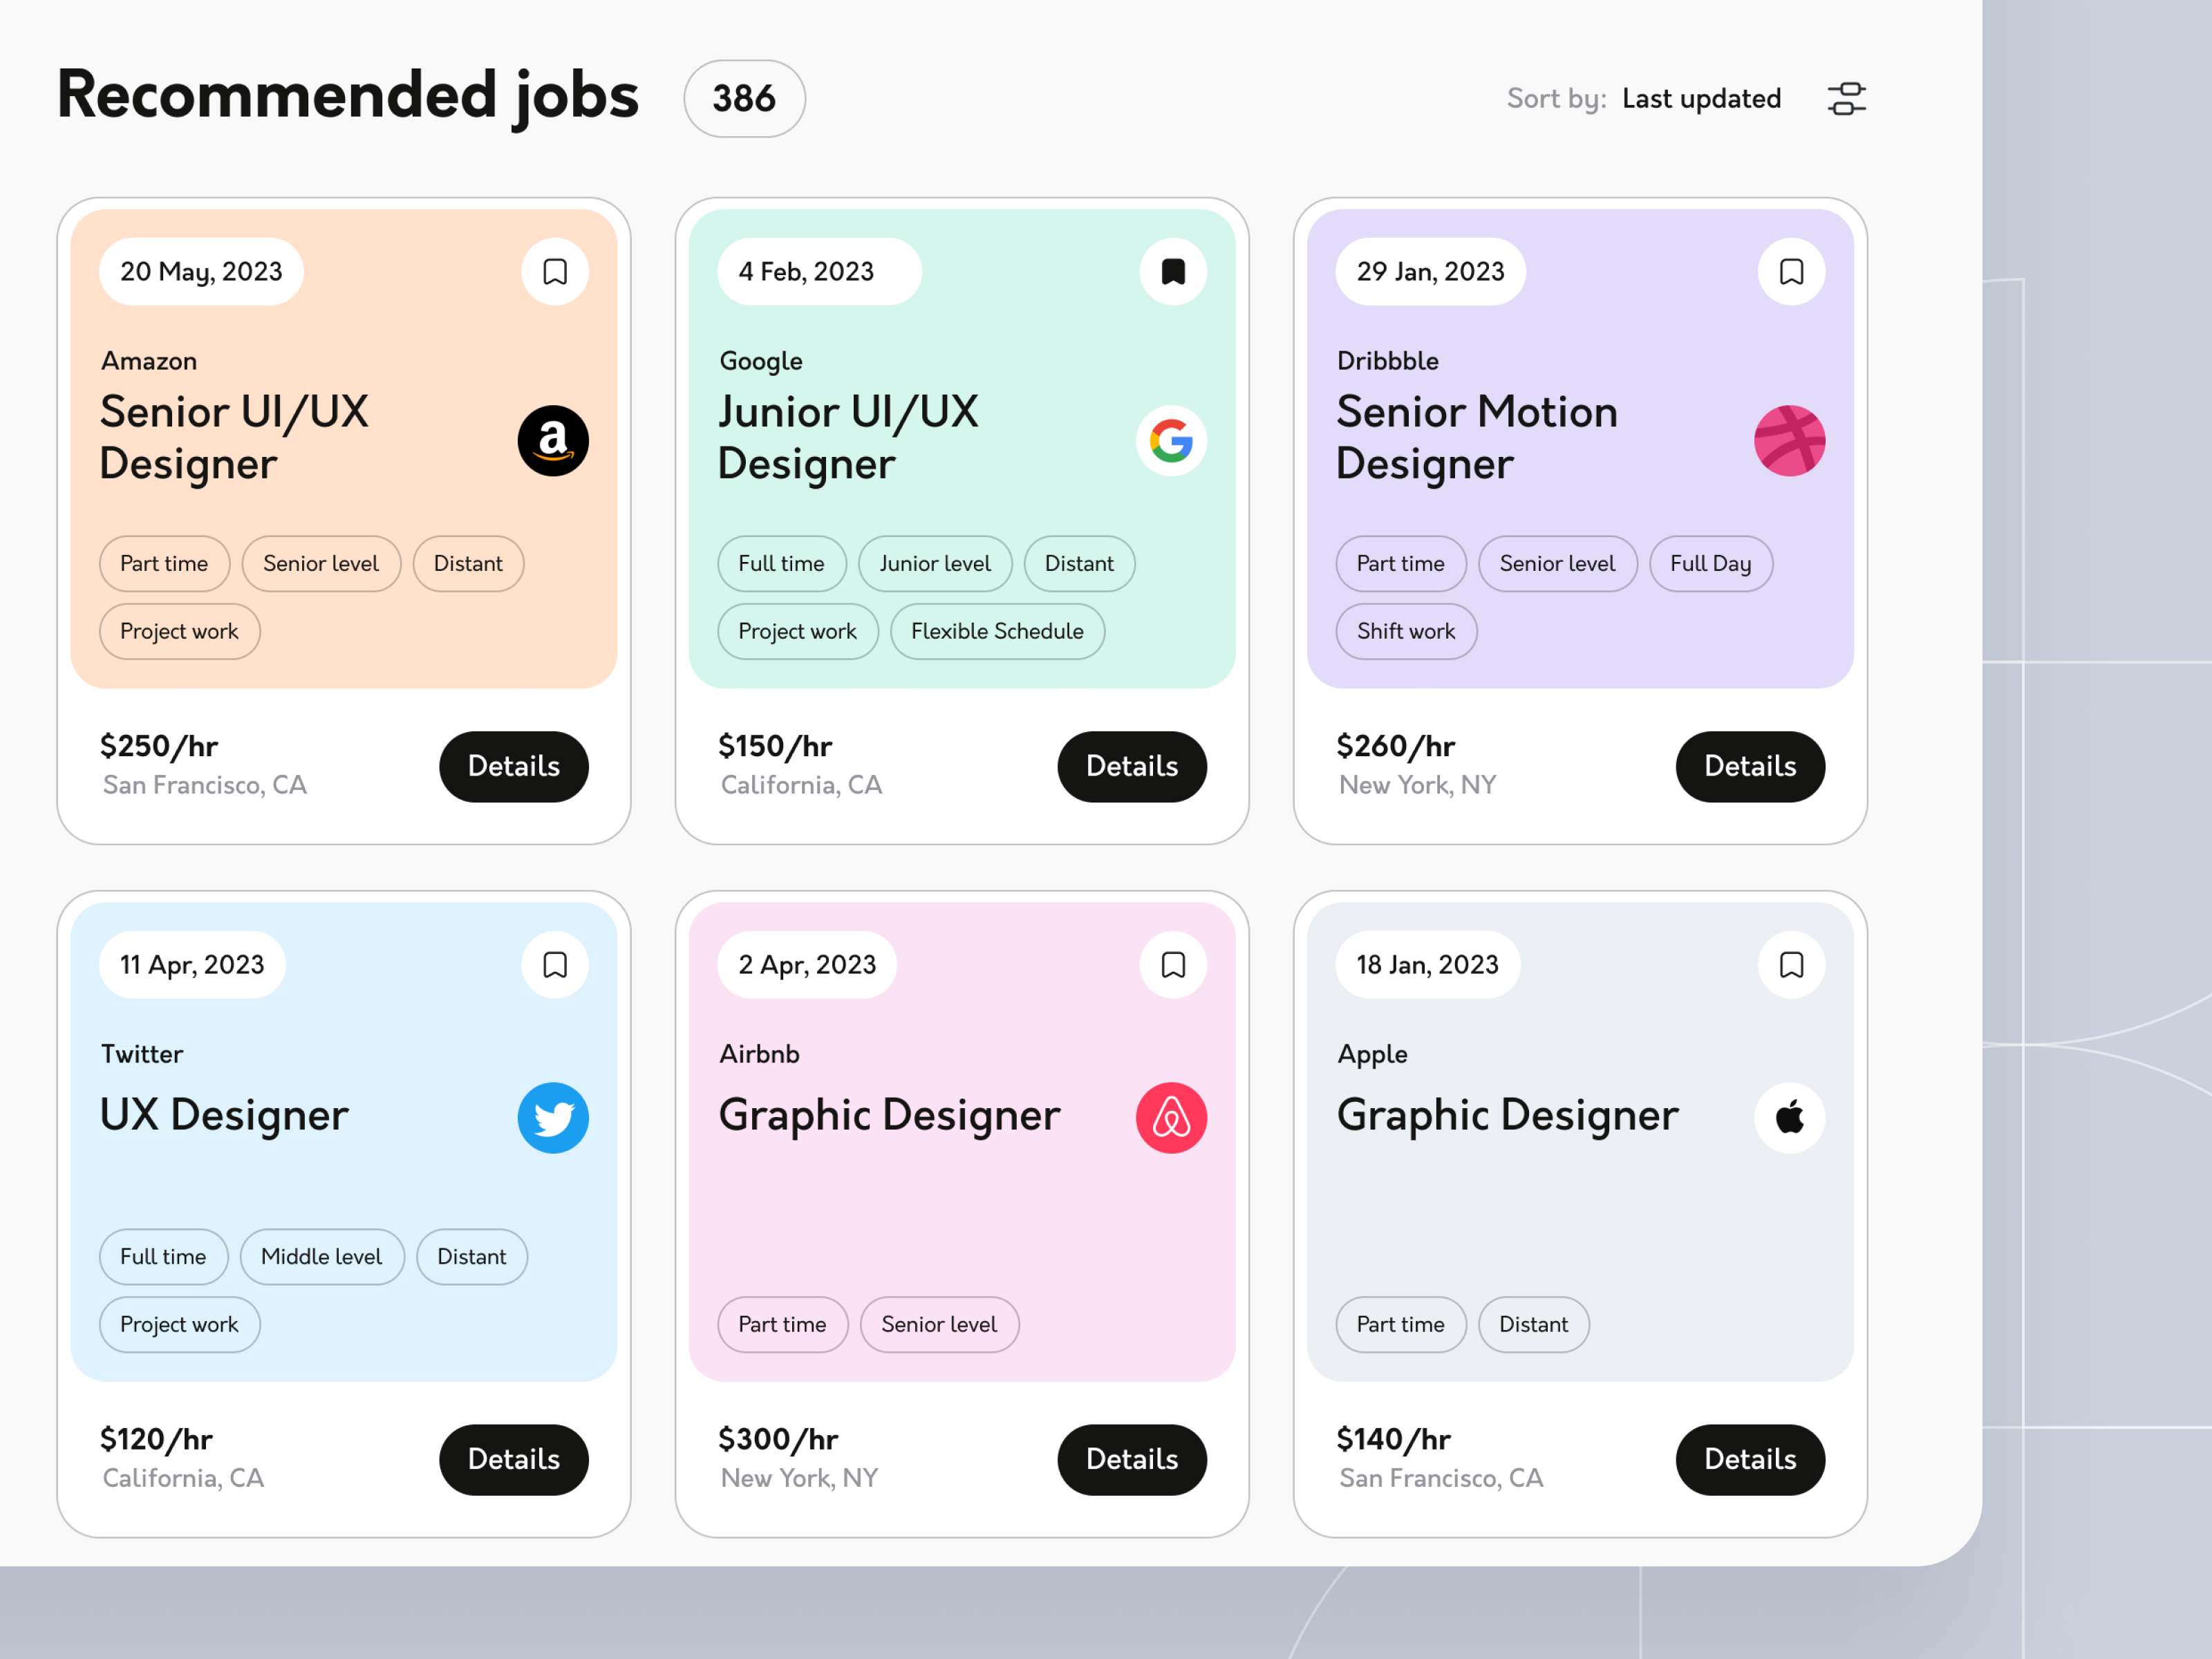Viewport: 2212px width, 1659px height.
Task: Click the Dribbble logo icon
Action: (1791, 441)
